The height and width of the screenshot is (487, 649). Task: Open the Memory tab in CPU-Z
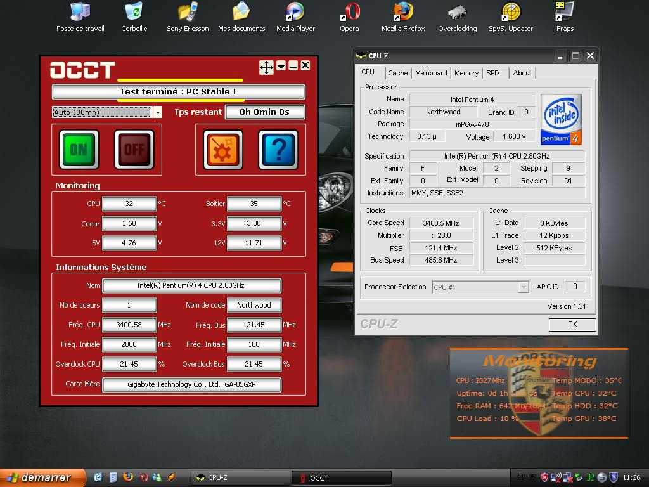tap(466, 73)
